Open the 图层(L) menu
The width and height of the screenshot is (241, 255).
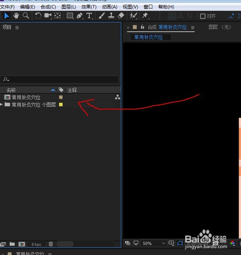[69, 7]
